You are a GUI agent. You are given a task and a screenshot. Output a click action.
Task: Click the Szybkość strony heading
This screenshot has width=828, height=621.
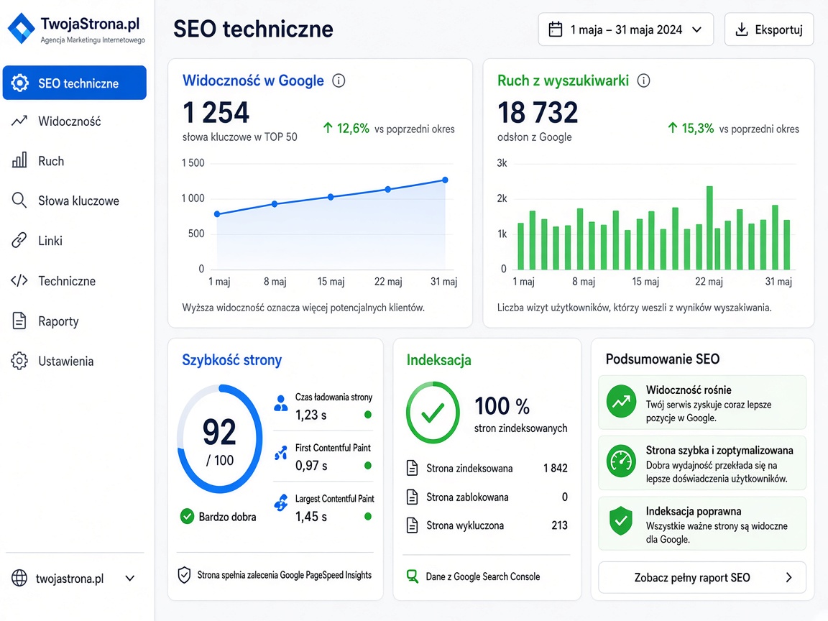coord(232,360)
